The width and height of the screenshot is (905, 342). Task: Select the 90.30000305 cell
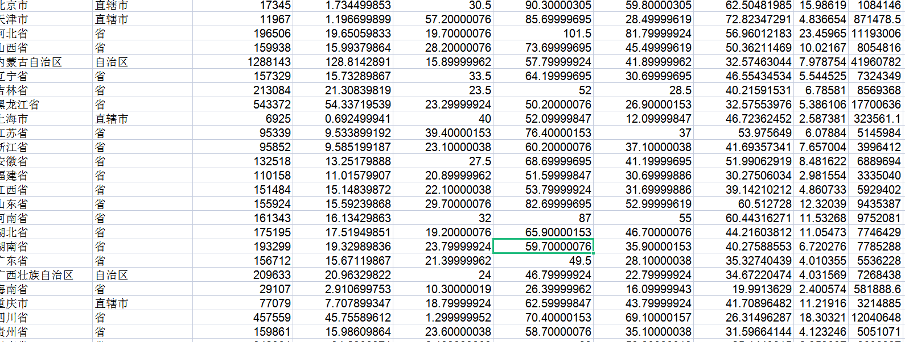pos(543,5)
